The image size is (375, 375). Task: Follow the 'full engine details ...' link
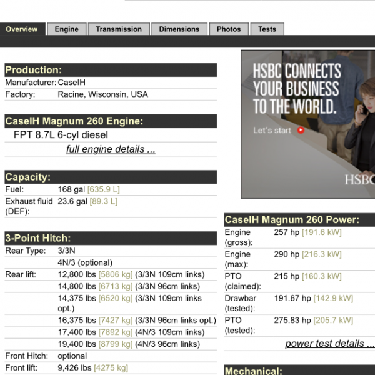pyautogui.click(x=111, y=149)
